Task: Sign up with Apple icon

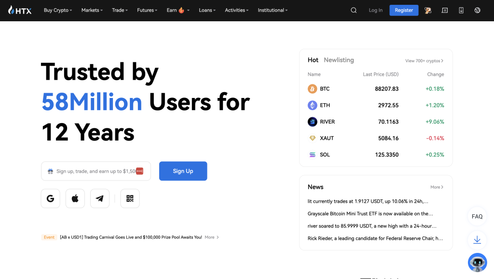Action: (x=75, y=198)
